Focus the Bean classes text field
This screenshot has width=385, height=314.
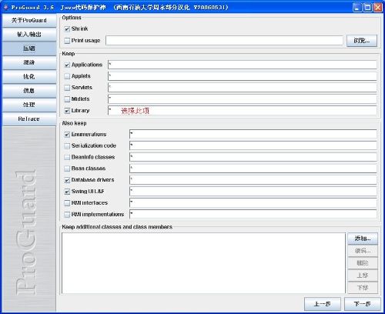coord(253,169)
